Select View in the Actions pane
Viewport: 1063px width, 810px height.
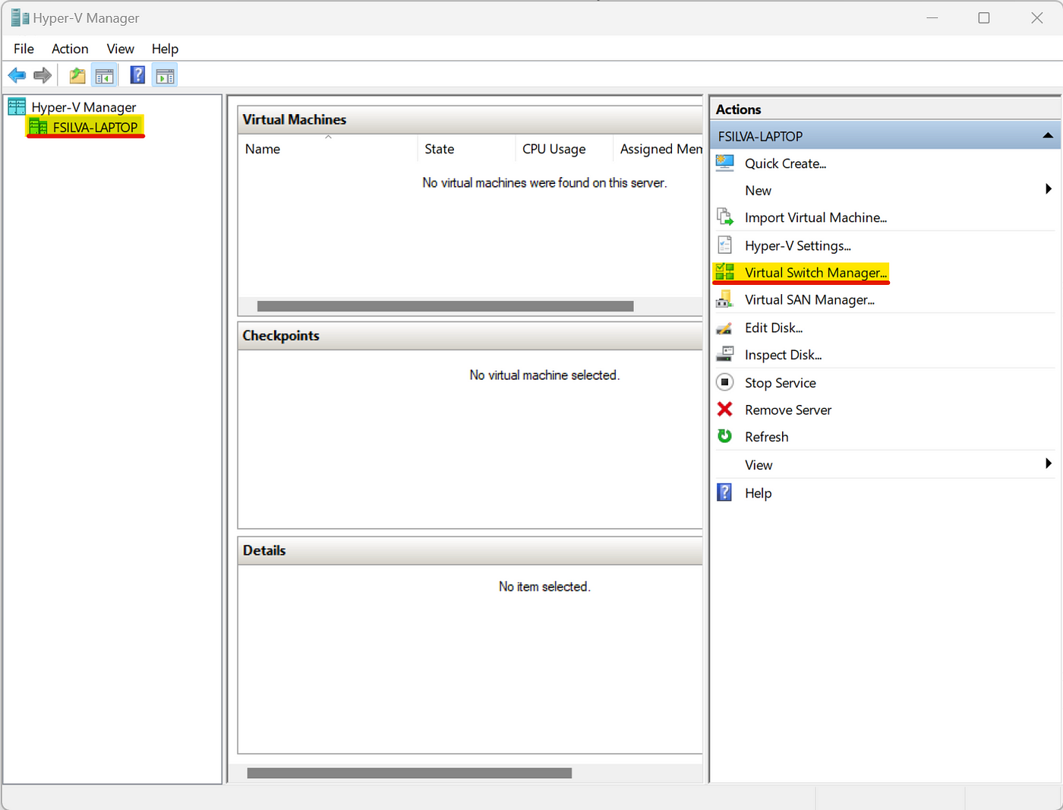tap(759, 465)
